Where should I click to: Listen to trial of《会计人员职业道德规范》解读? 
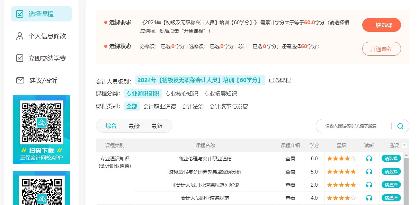click(369, 185)
